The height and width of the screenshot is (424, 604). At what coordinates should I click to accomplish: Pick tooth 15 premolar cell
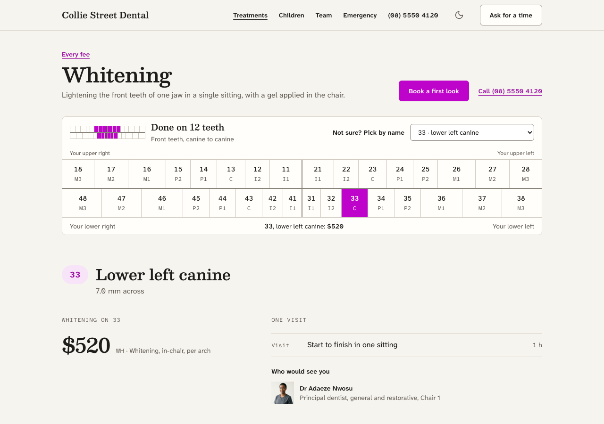178,174
